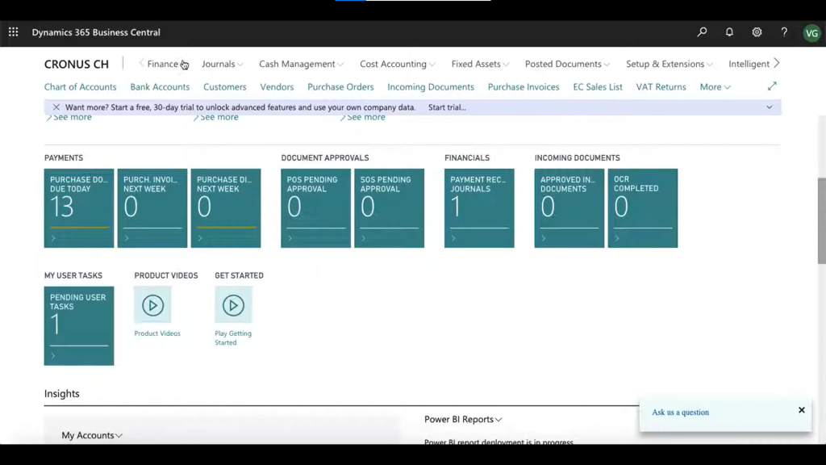This screenshot has height=465, width=826.
Task: Close the Ask us a question popup
Action: tap(801, 410)
